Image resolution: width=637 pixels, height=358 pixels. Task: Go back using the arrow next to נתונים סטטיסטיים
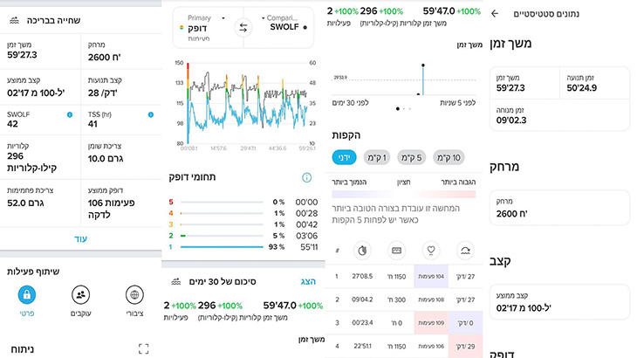(495, 14)
